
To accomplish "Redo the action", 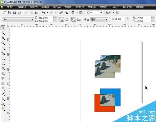I will 51,13.
